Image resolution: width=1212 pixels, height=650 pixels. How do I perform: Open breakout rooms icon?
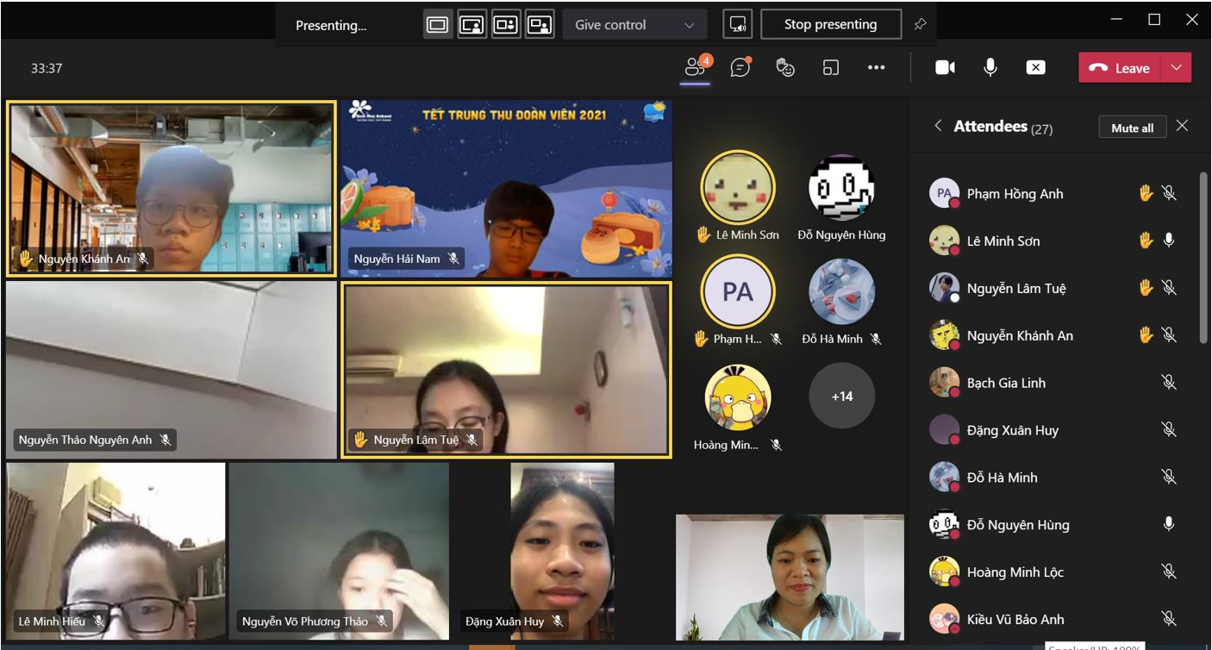coord(831,68)
